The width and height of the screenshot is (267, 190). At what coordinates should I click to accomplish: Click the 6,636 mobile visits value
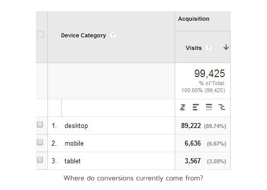(193, 144)
